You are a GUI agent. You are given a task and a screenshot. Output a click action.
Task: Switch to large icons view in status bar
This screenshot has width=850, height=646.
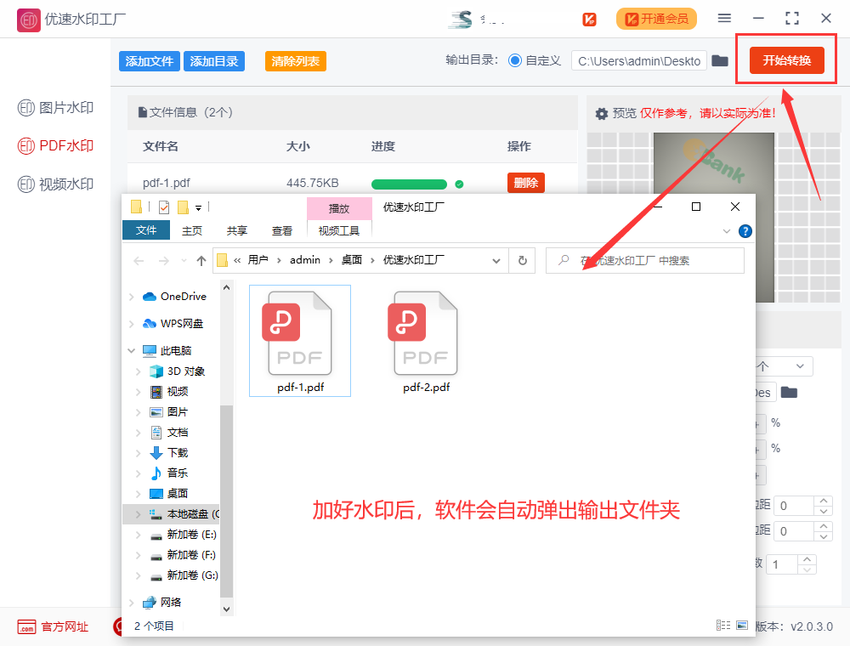742,626
